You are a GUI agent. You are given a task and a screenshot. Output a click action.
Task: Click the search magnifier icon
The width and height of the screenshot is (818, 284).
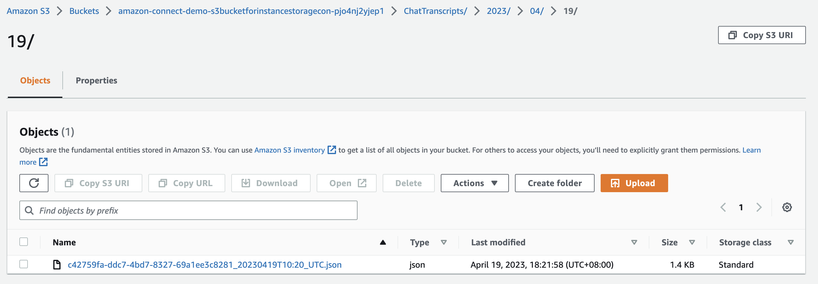29,210
